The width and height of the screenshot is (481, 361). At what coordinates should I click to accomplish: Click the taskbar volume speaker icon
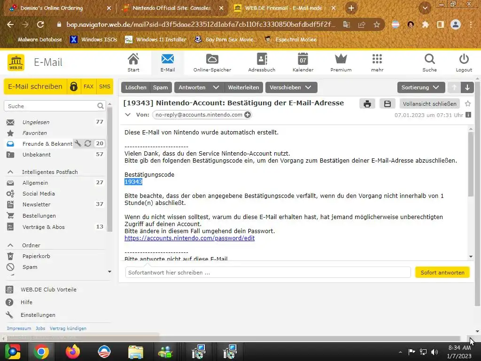coord(434,352)
